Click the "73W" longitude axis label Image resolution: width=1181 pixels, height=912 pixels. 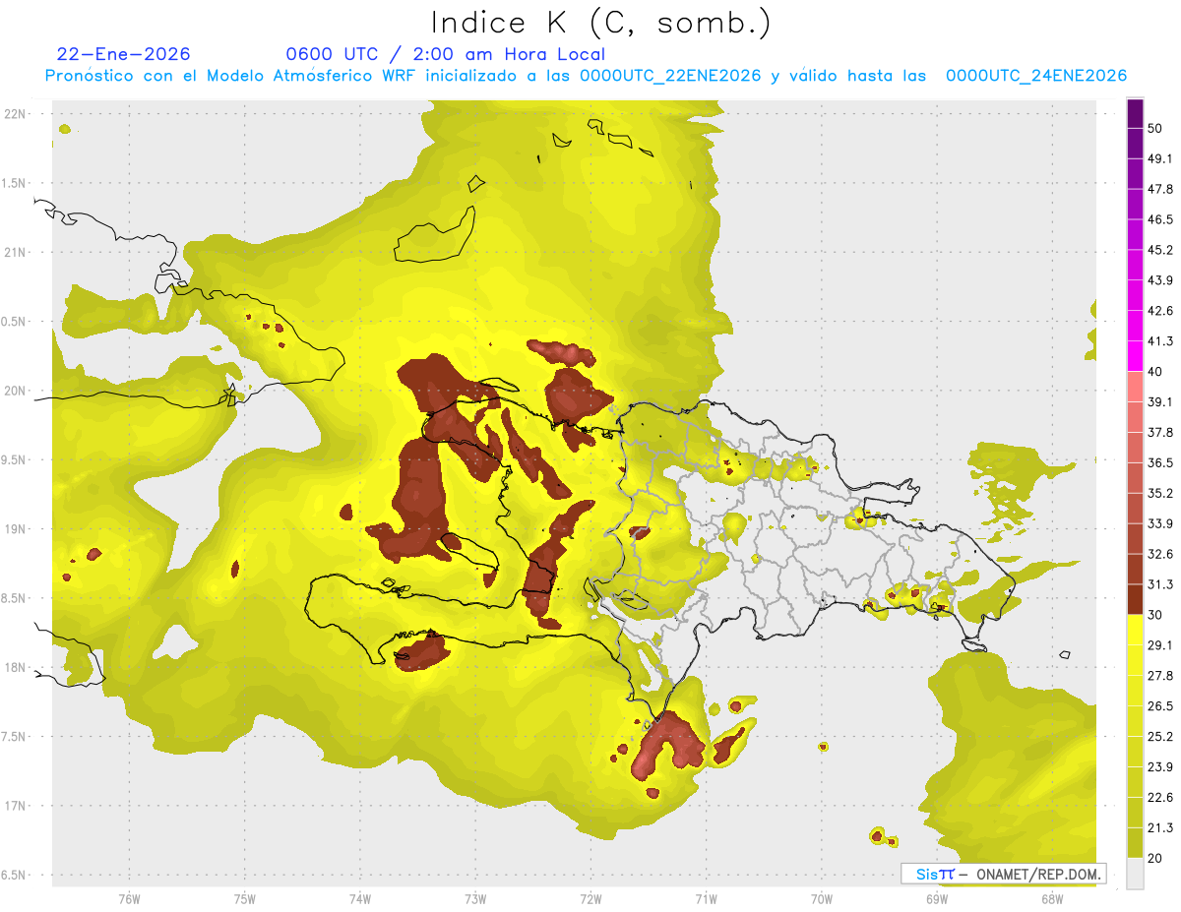pyautogui.click(x=475, y=898)
